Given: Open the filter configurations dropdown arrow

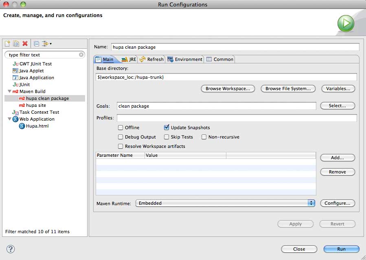Looking at the screenshot, I should click(50, 44).
